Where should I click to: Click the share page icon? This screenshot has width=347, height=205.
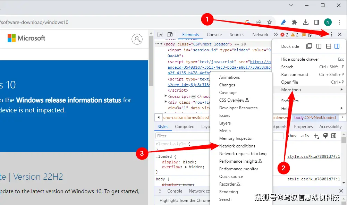click(259, 22)
